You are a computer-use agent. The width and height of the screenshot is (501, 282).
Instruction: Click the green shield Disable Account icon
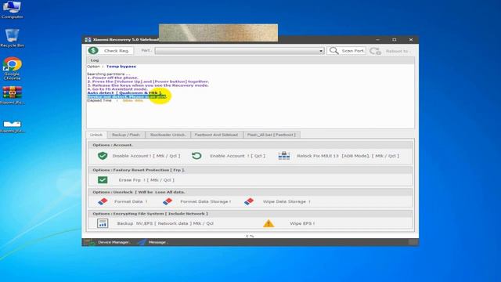click(x=103, y=156)
